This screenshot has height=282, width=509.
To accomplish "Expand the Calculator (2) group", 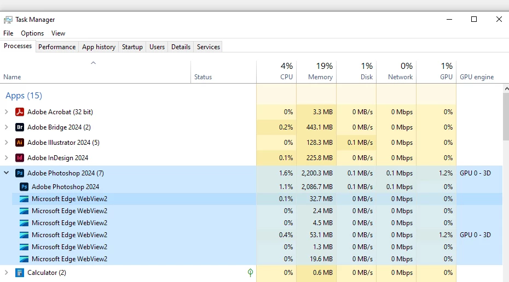I will tap(6, 273).
